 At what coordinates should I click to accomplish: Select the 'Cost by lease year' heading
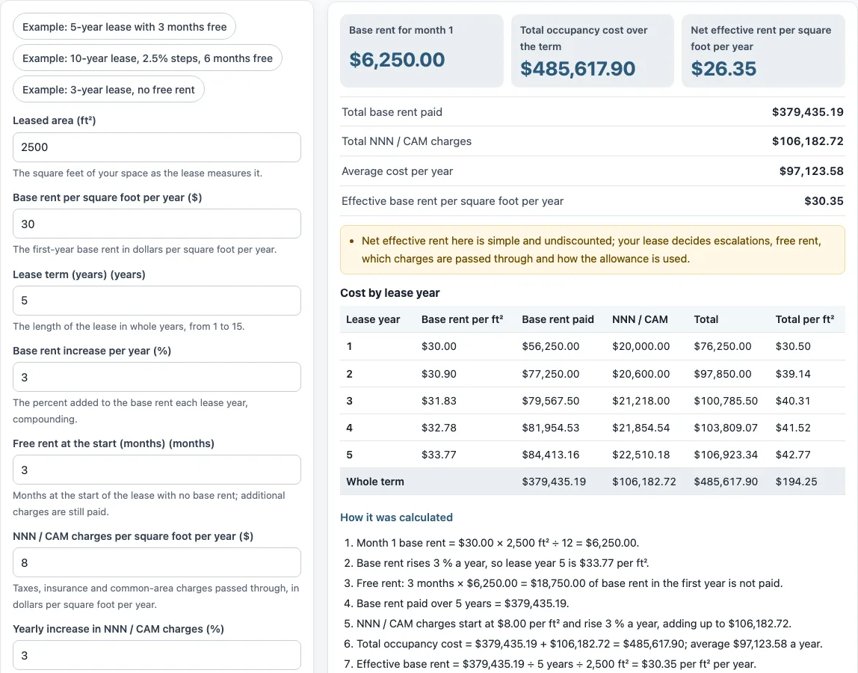point(389,293)
